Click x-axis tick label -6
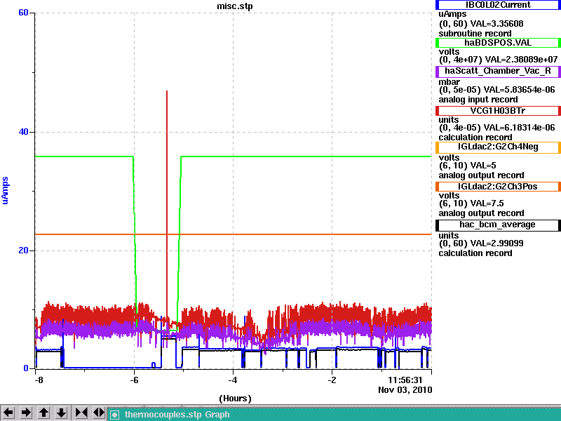 [134, 380]
